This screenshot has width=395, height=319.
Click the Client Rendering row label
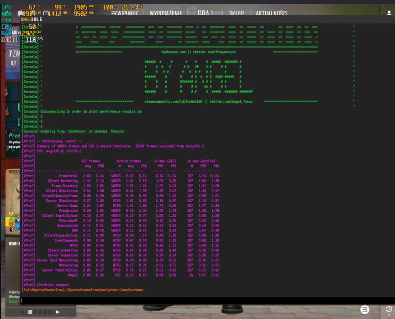[63, 181]
